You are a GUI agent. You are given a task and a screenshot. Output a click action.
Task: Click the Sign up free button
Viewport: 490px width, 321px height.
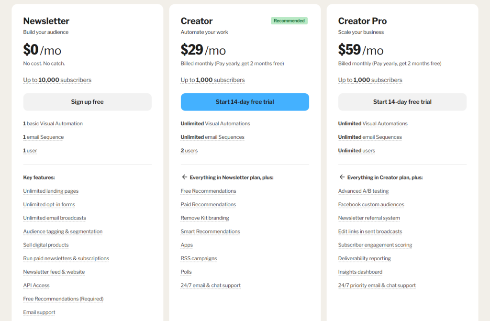click(87, 102)
